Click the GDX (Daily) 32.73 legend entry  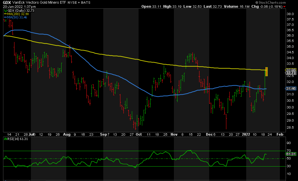pyautogui.click(x=21, y=11)
